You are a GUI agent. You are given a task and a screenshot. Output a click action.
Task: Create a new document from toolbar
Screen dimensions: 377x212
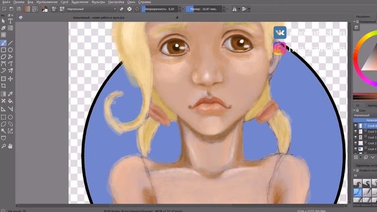click(x=4, y=9)
